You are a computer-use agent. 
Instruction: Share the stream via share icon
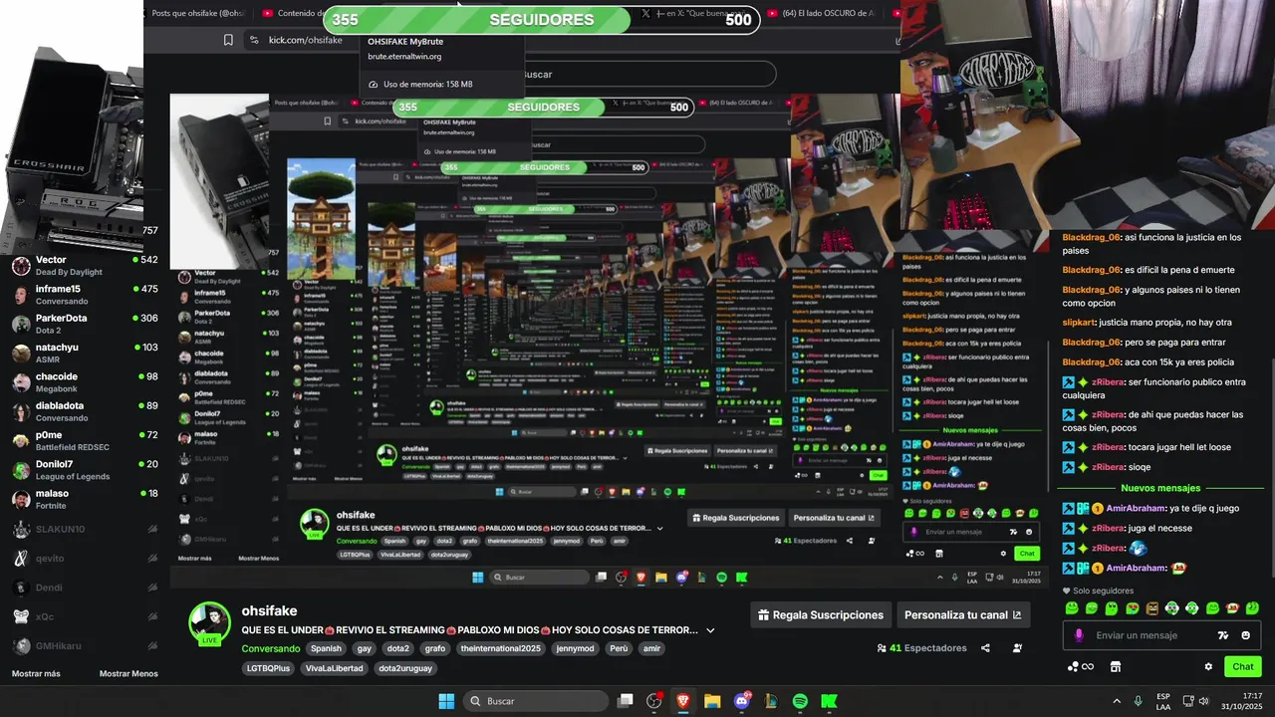click(x=985, y=648)
